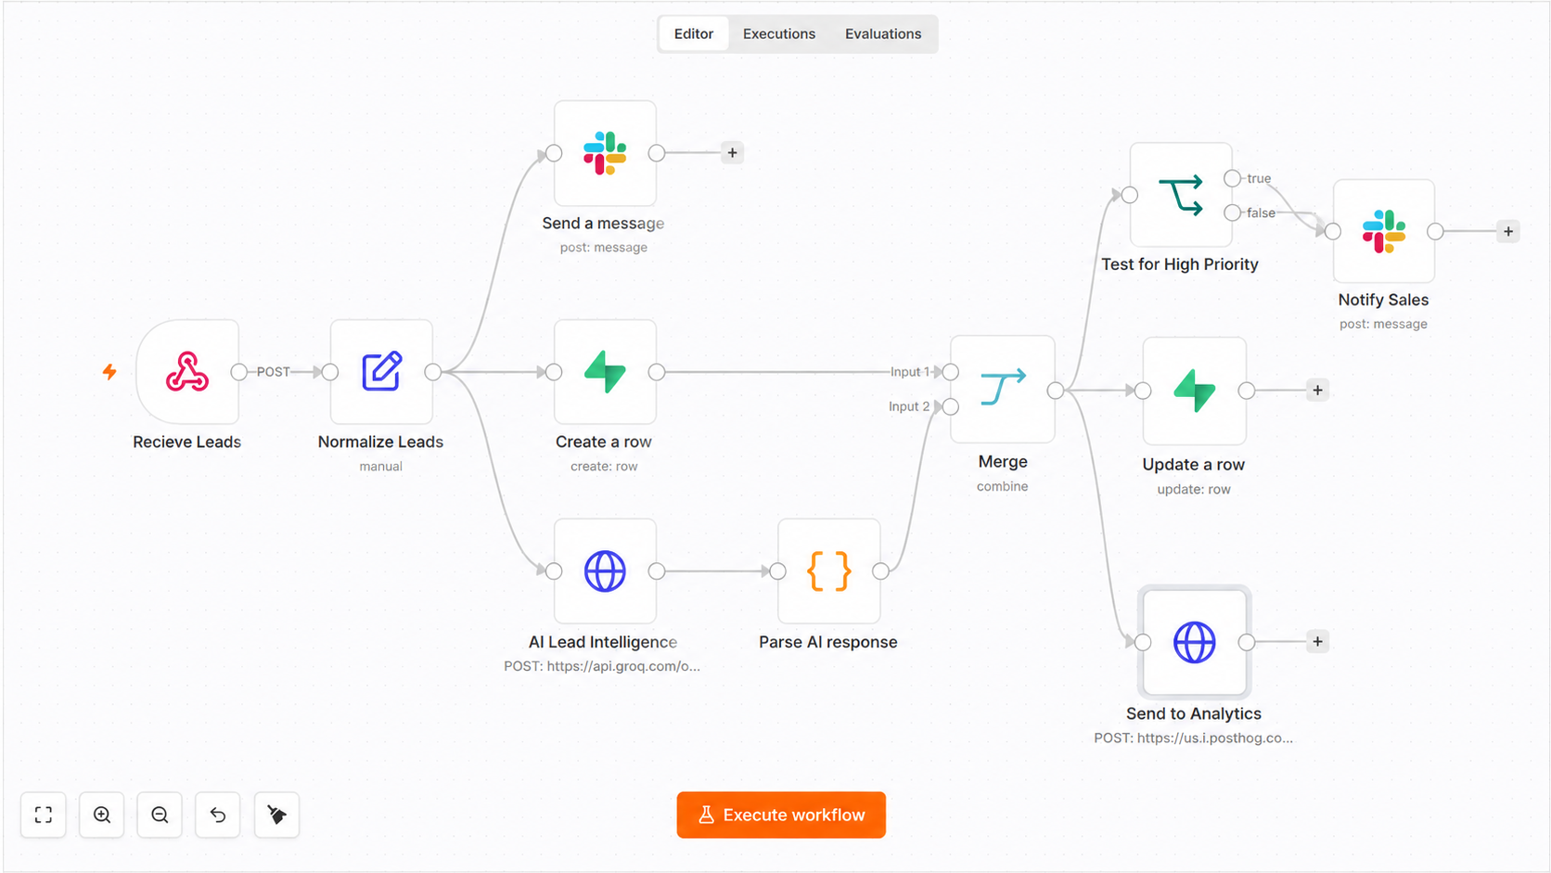Click the 'combine' subtitle under Merge

click(1003, 486)
